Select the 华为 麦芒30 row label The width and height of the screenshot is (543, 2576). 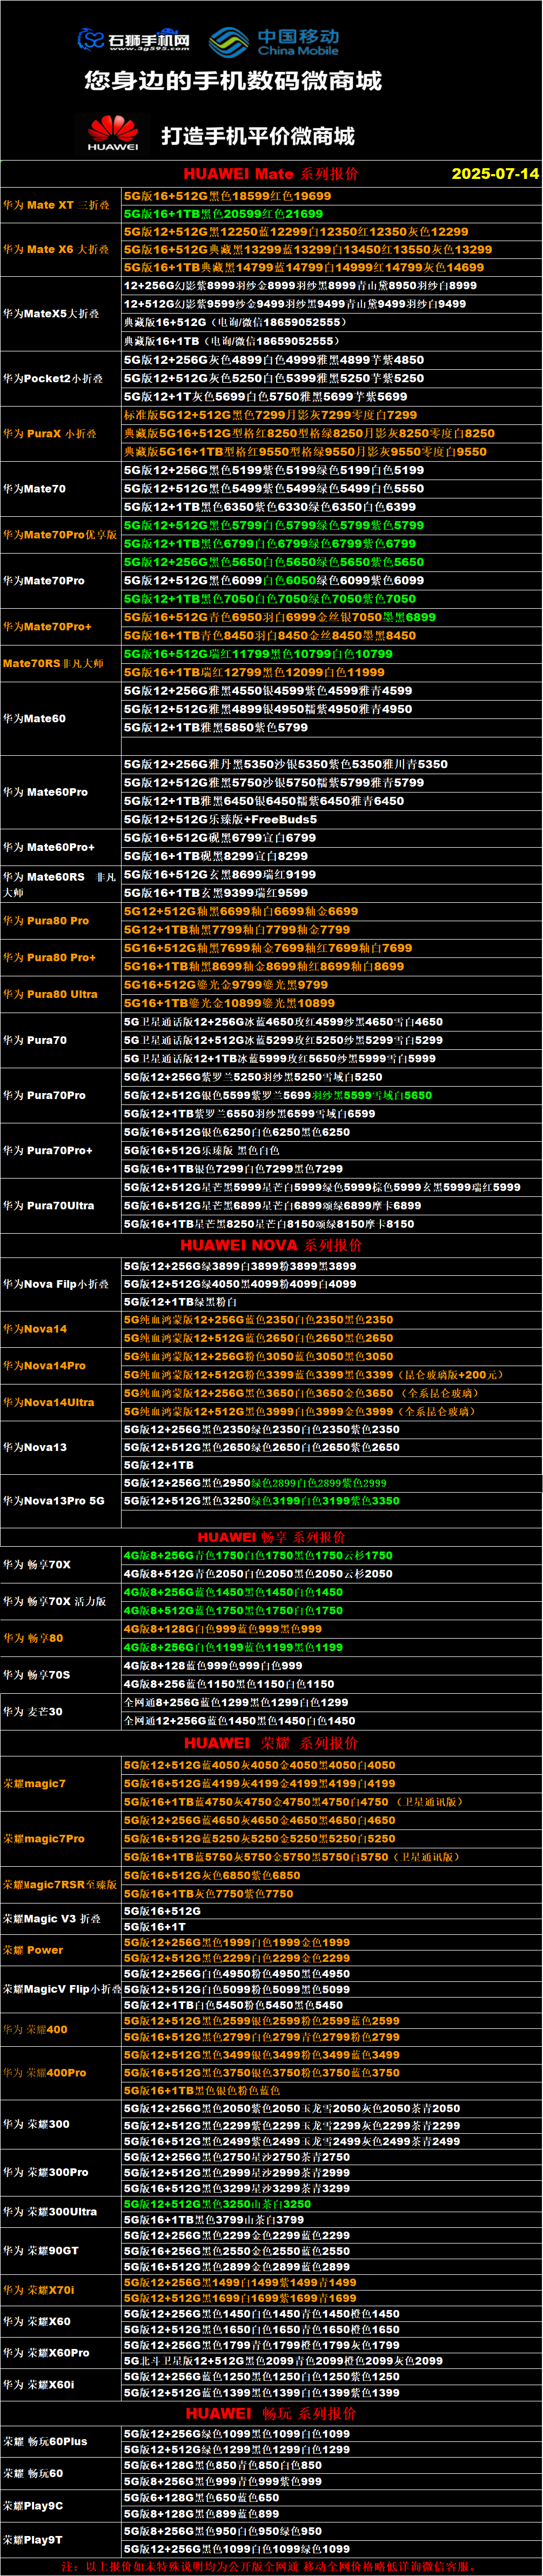pos(33,1712)
